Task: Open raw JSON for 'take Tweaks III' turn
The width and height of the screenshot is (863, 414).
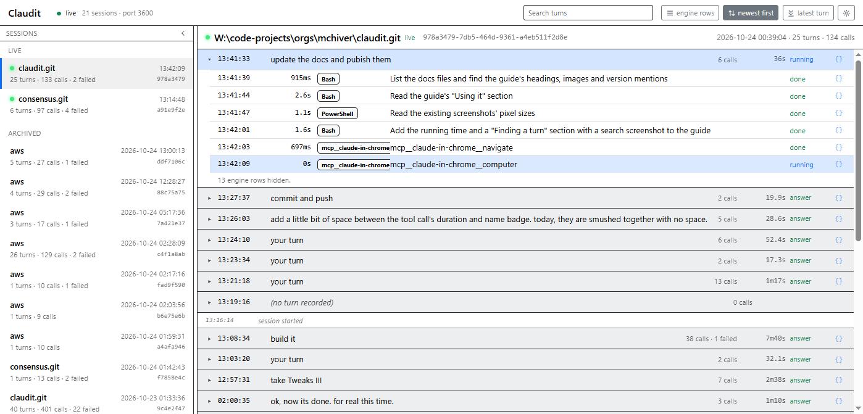Action: click(838, 380)
